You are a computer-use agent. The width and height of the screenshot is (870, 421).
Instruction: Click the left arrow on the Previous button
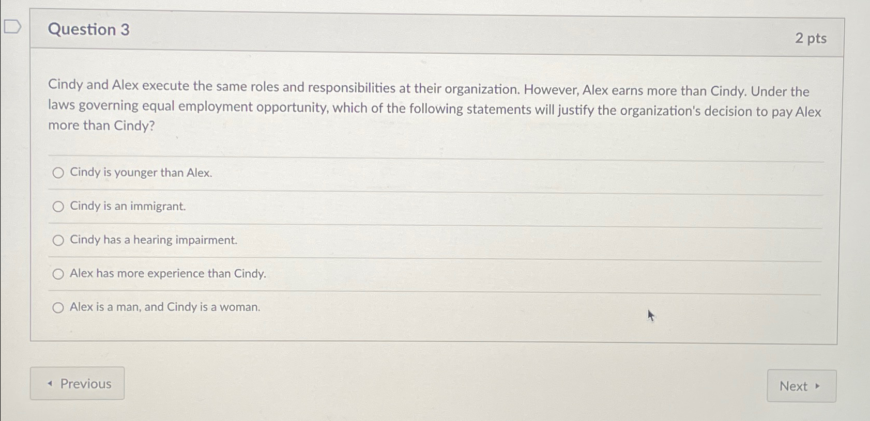50,384
